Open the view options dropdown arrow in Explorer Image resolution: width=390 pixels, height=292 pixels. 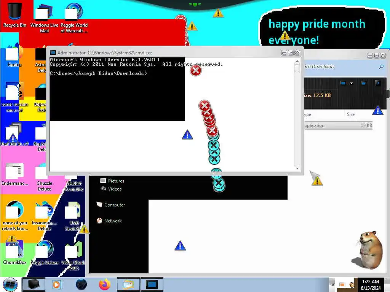351,83
